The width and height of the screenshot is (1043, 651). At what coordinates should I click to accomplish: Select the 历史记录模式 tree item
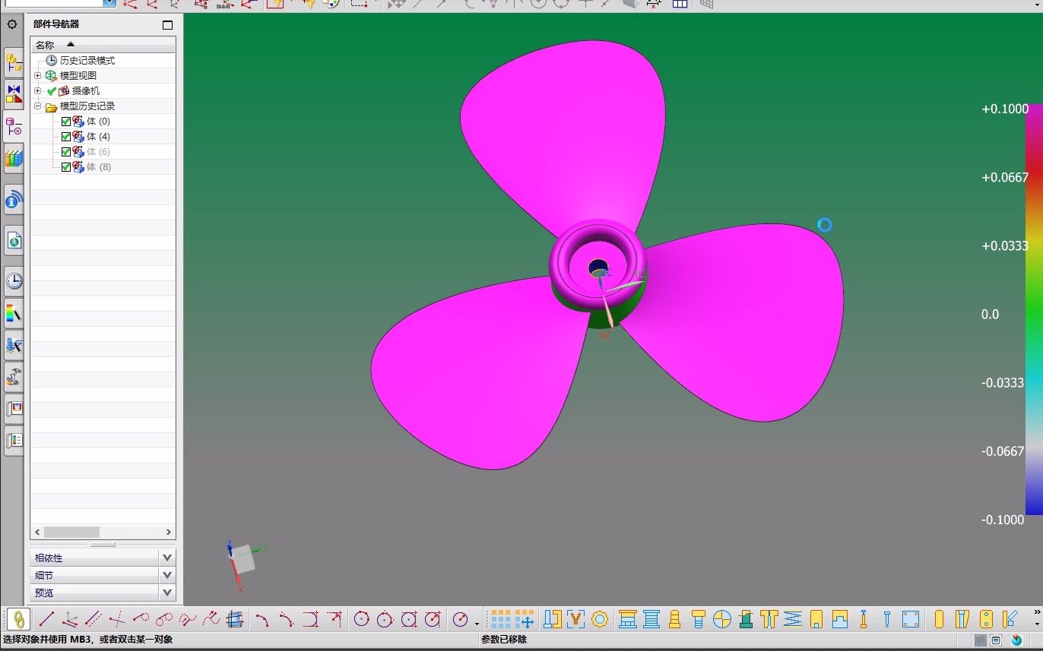coord(87,61)
